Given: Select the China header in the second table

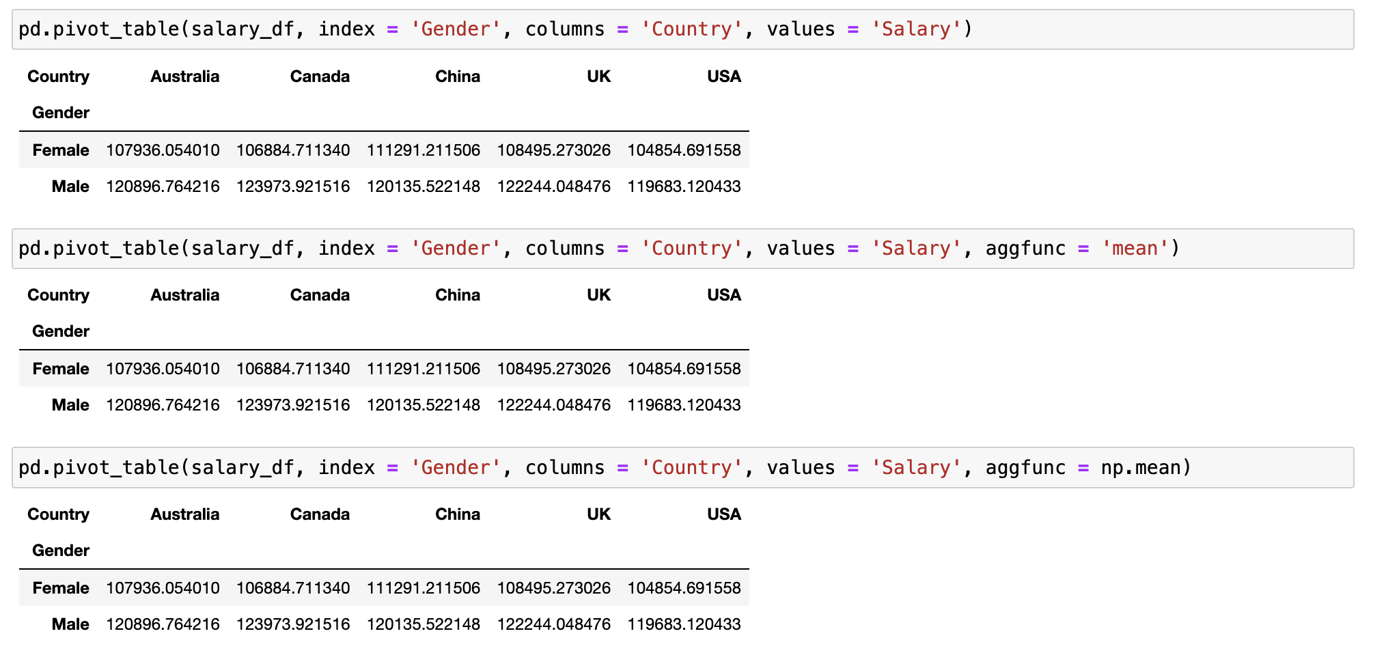Looking at the screenshot, I should point(458,295).
